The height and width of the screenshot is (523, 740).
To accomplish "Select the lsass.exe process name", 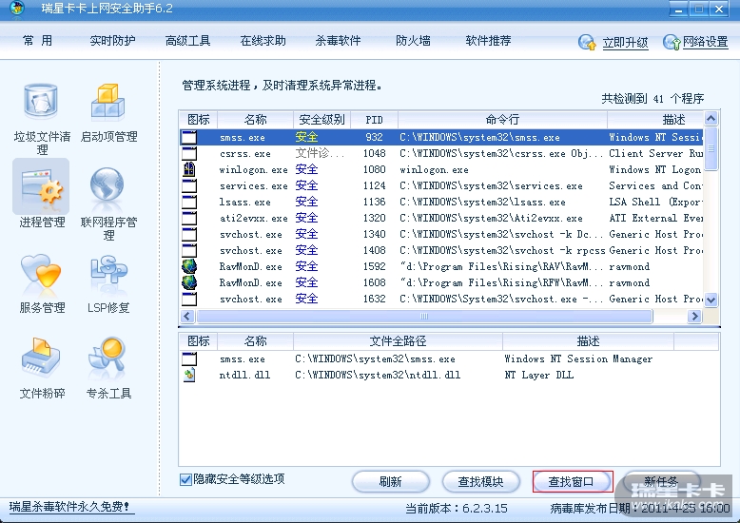I will click(245, 203).
